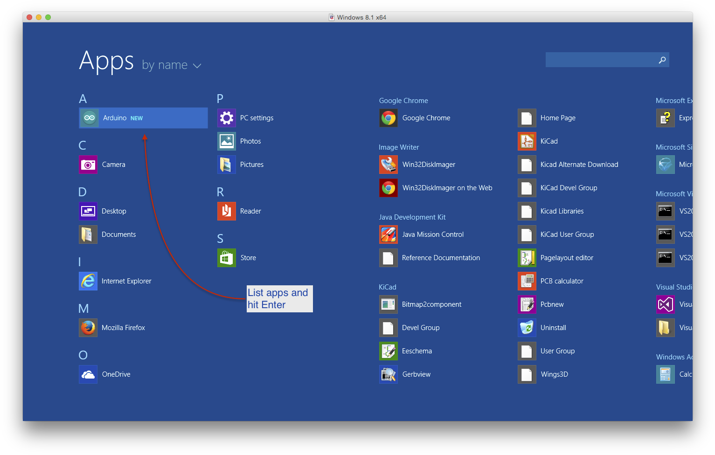Click the Google Chrome app icon
This screenshot has height=455, width=715.
(x=389, y=118)
